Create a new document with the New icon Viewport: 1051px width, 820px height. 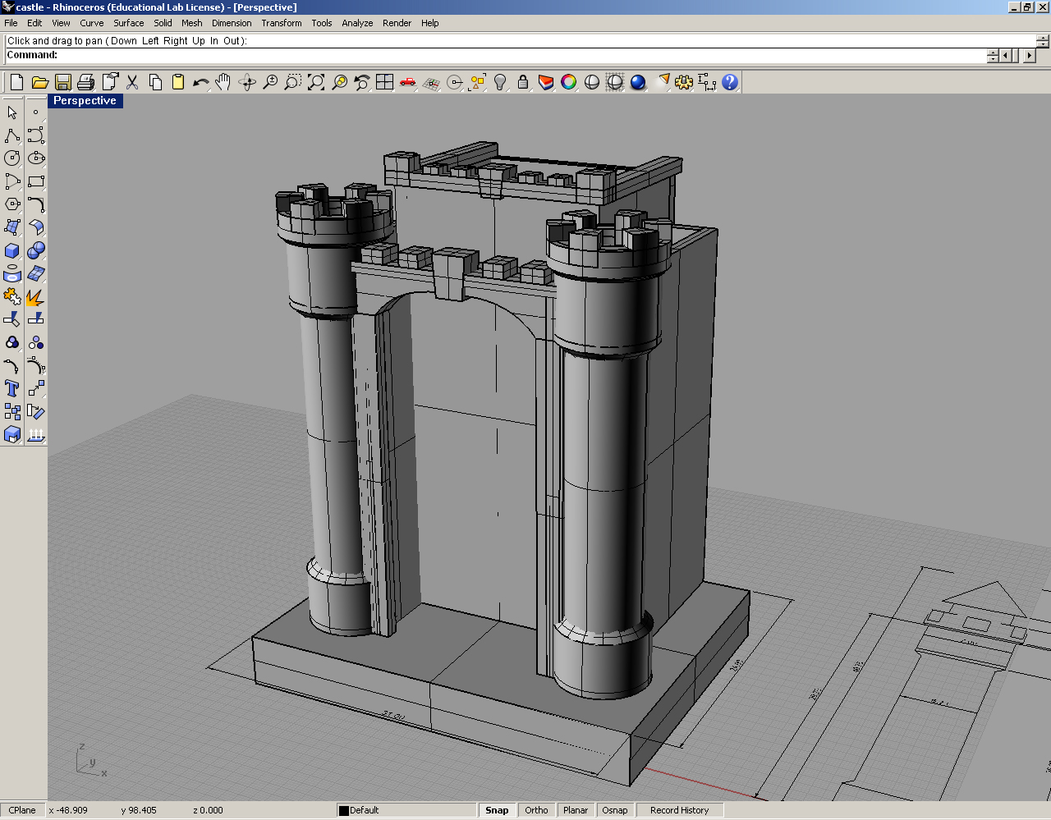click(x=16, y=82)
